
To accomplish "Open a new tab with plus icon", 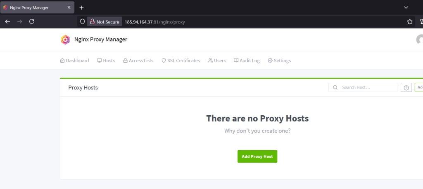I will click(81, 7).
